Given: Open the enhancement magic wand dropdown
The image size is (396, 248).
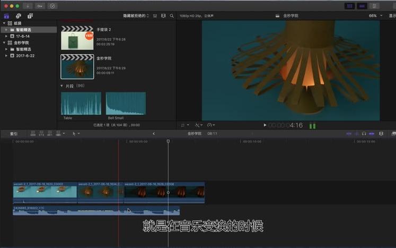Looking at the screenshot, I should click(198, 125).
